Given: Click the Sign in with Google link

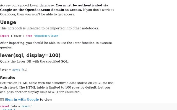Looking at the screenshot, I should point(22,100).
